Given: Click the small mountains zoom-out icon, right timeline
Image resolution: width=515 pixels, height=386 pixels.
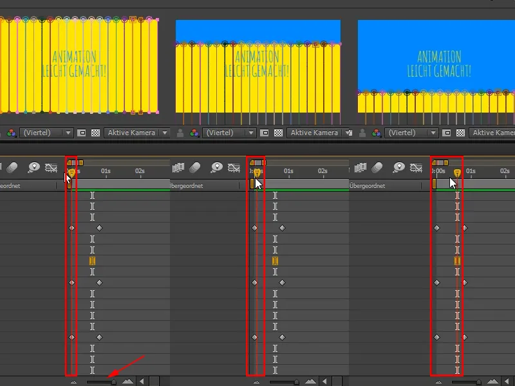Looking at the screenshot, I should coord(439,381).
